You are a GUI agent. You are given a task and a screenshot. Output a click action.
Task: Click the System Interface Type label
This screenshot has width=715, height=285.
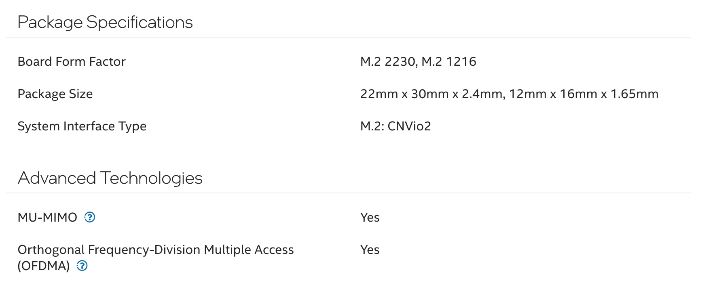pyautogui.click(x=82, y=126)
